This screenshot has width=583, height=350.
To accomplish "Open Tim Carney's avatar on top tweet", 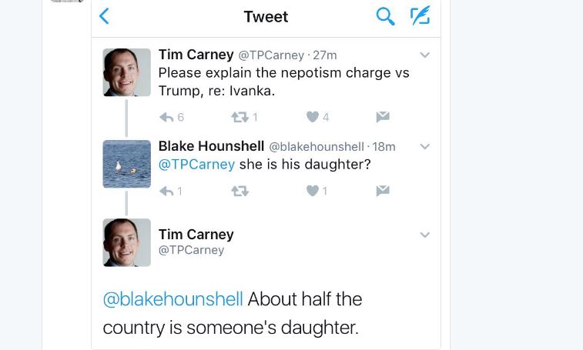I will [x=127, y=72].
